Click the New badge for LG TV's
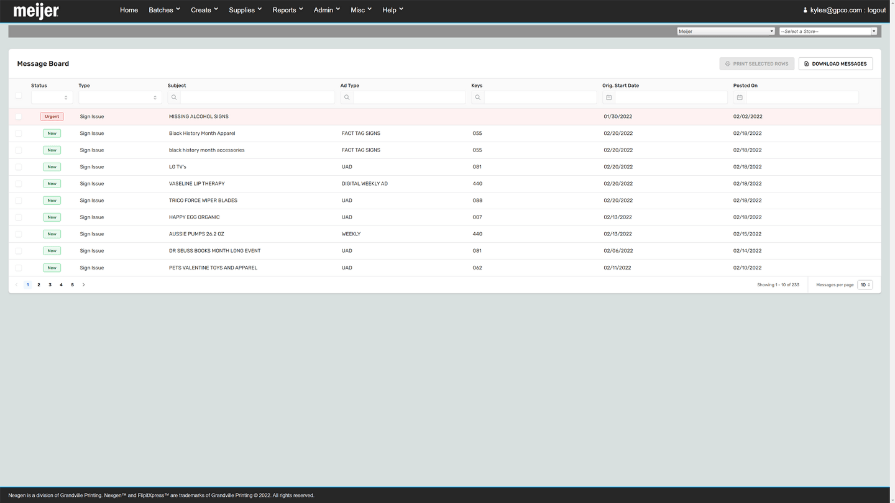 pyautogui.click(x=52, y=167)
